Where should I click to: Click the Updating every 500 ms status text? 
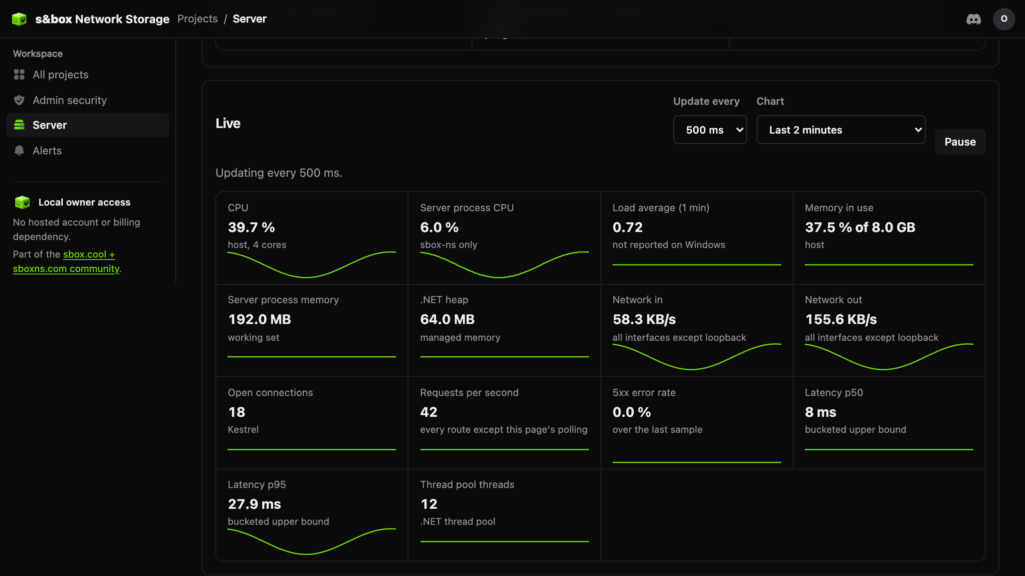(279, 173)
